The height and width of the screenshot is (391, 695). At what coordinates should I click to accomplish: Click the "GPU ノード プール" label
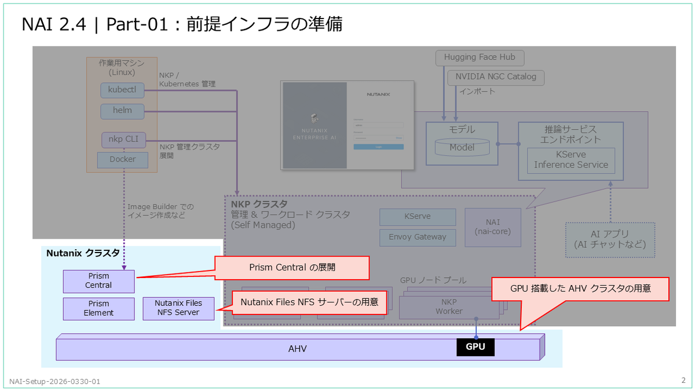(x=433, y=280)
